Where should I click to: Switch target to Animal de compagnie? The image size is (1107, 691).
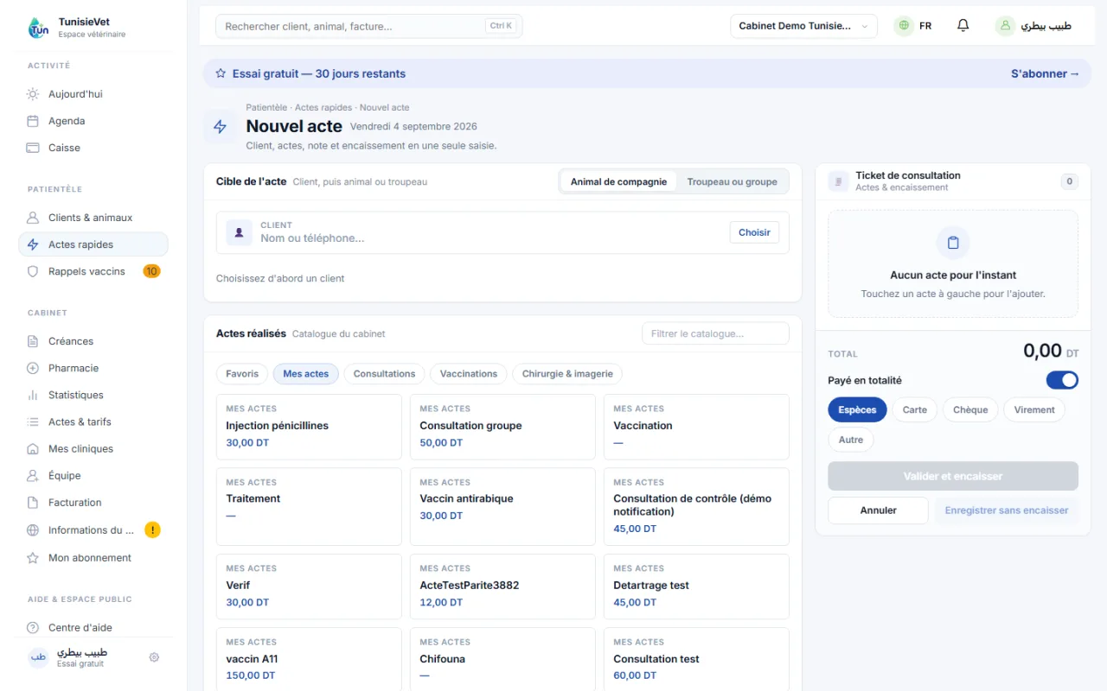[x=618, y=182]
